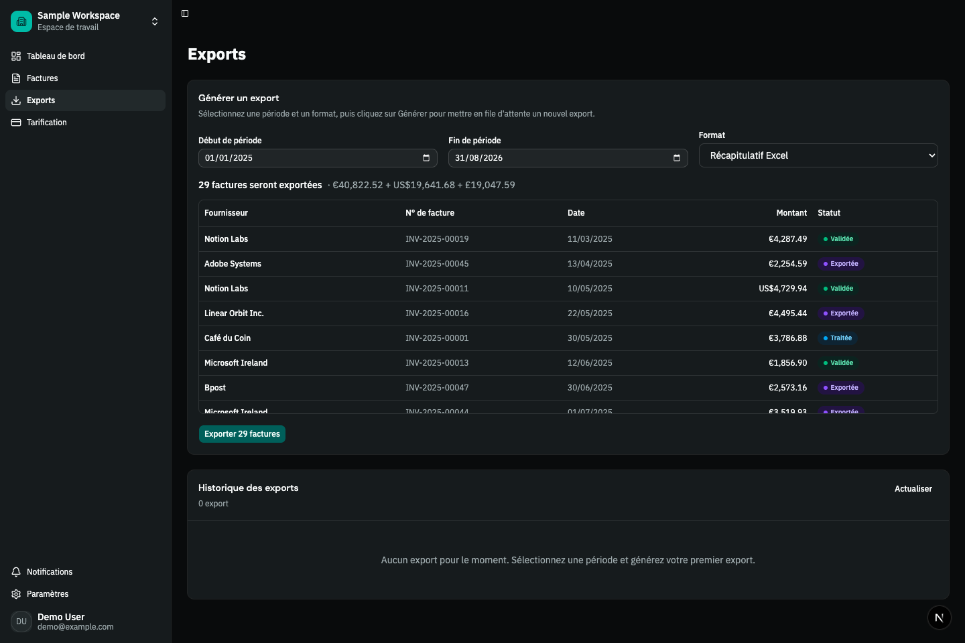Click invoice number INV-2025-00047
965x643 pixels.
[x=437, y=388]
